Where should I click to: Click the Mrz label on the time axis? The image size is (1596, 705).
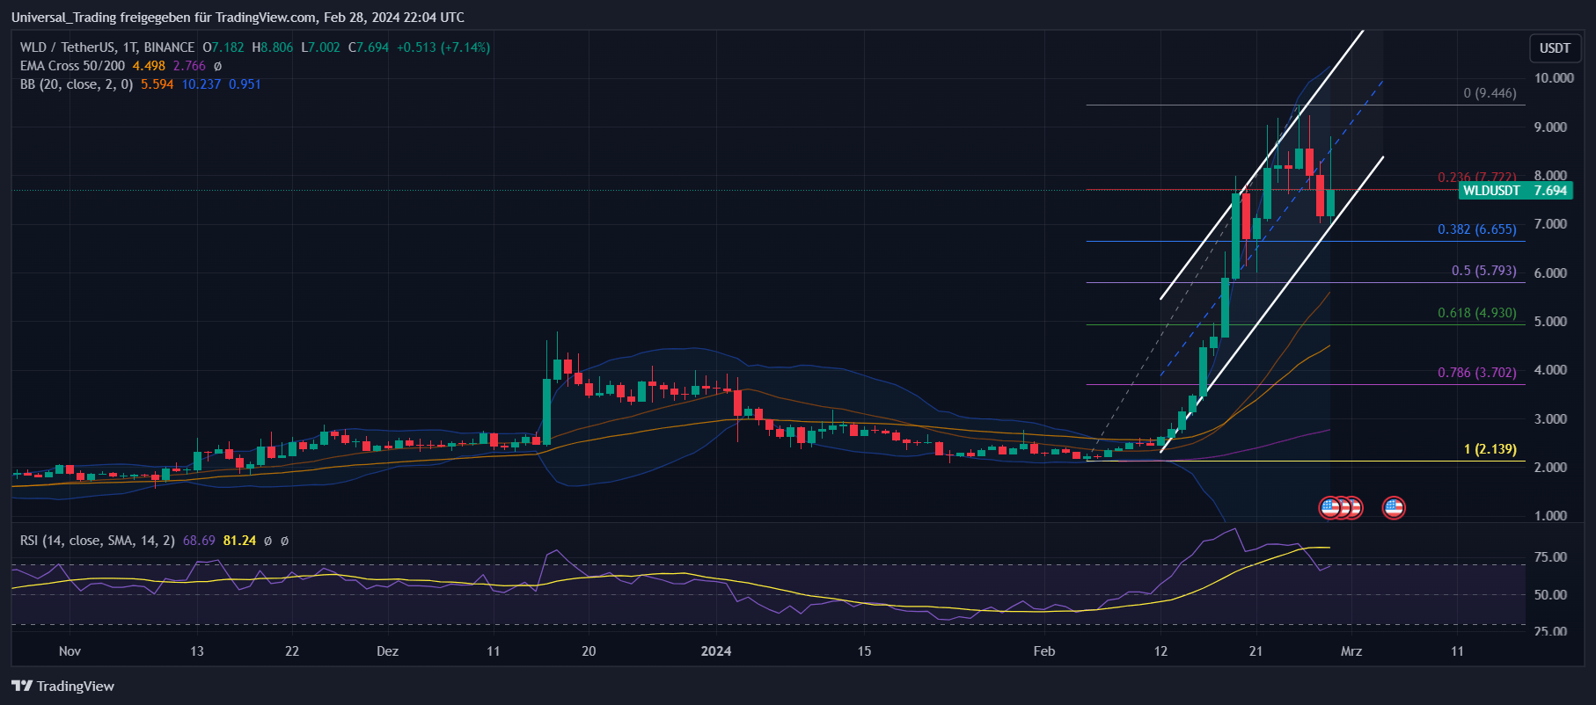point(1351,651)
